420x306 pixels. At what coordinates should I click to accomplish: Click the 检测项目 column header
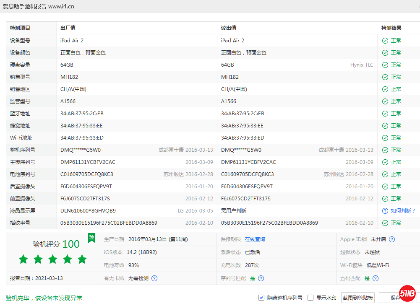(x=20, y=28)
